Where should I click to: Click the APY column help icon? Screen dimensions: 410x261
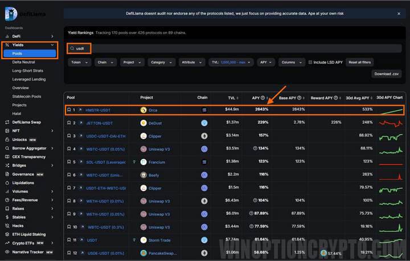click(x=263, y=97)
